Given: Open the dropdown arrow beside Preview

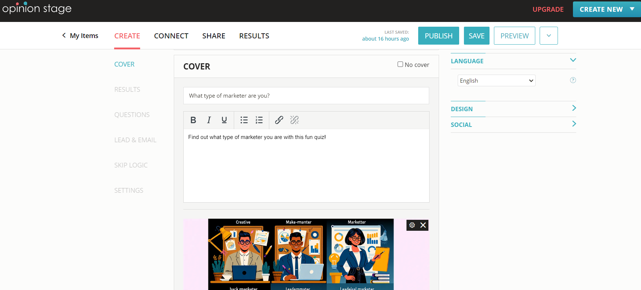Looking at the screenshot, I should click(x=548, y=36).
